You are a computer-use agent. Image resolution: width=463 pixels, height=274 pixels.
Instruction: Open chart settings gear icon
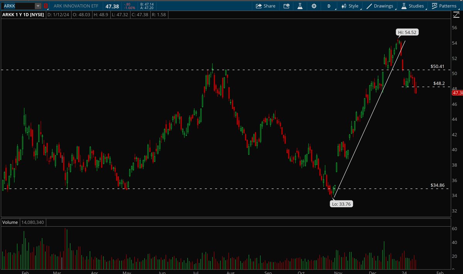(314, 6)
